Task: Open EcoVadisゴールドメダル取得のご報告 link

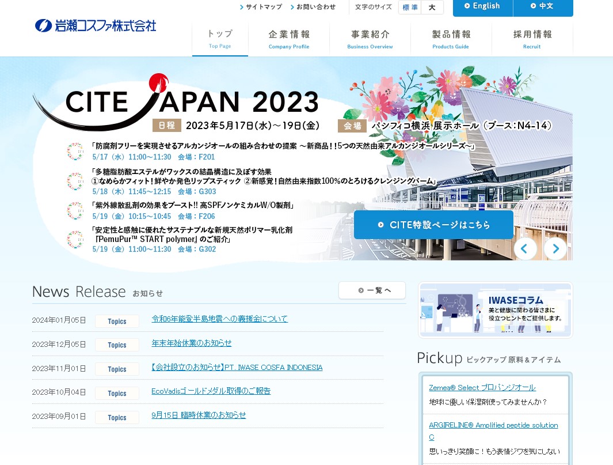Action: pyautogui.click(x=211, y=391)
